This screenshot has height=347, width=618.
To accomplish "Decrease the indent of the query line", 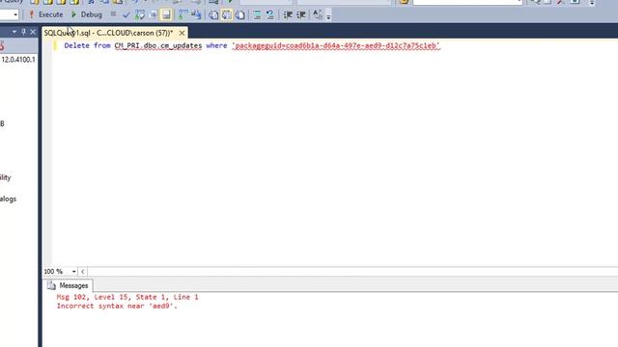I will click(288, 15).
